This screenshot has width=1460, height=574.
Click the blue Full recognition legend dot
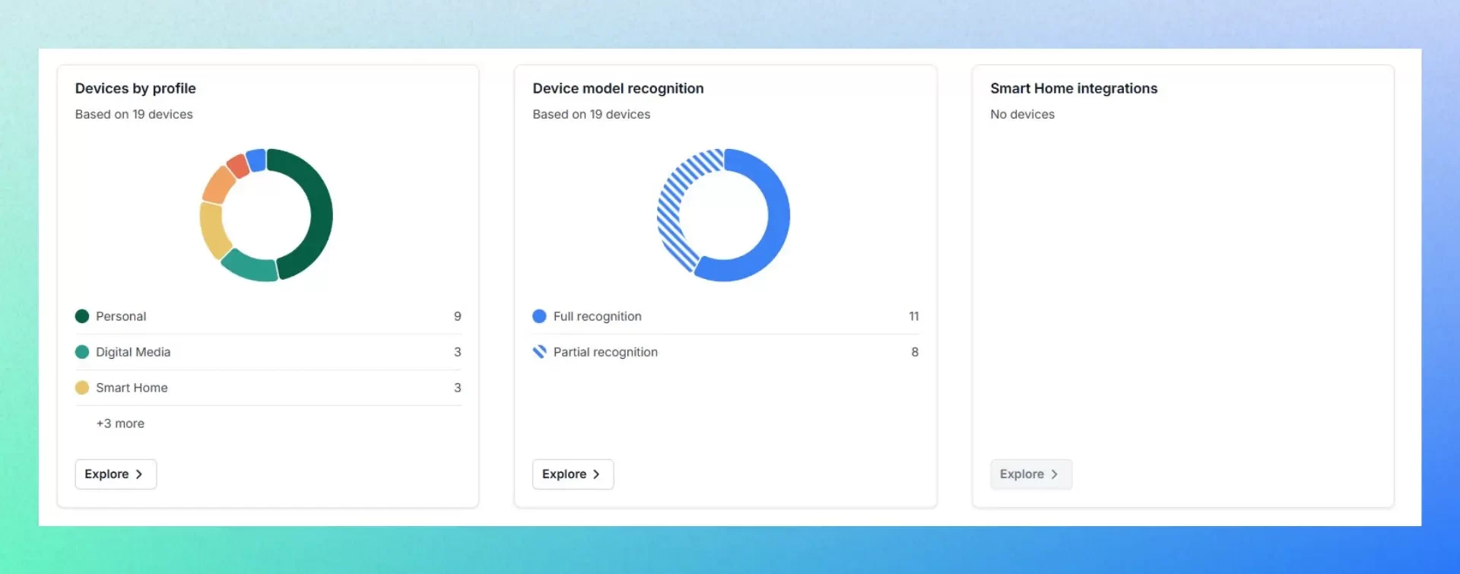pos(539,316)
